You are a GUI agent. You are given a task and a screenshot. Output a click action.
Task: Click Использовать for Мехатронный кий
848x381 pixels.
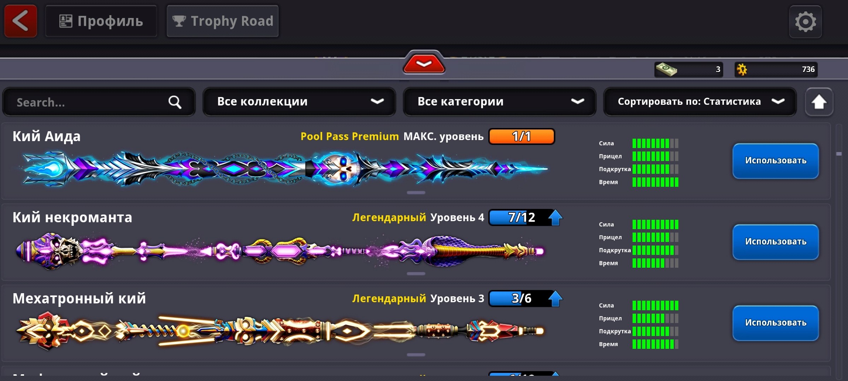point(776,323)
